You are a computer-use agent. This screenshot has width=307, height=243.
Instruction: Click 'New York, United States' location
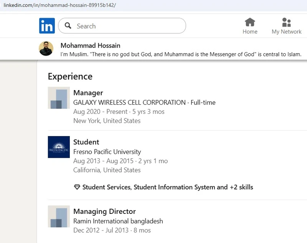click(107, 121)
